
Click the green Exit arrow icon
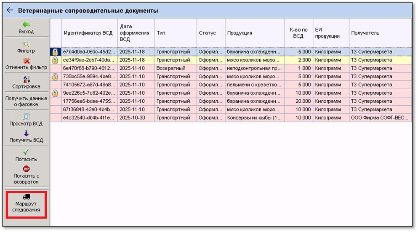tap(26, 24)
